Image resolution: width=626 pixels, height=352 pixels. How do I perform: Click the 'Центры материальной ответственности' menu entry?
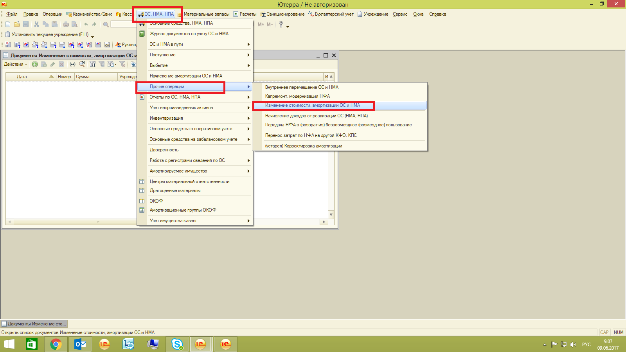coord(189,181)
